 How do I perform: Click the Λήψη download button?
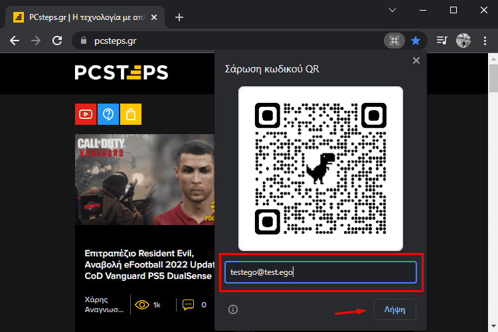pos(395,309)
